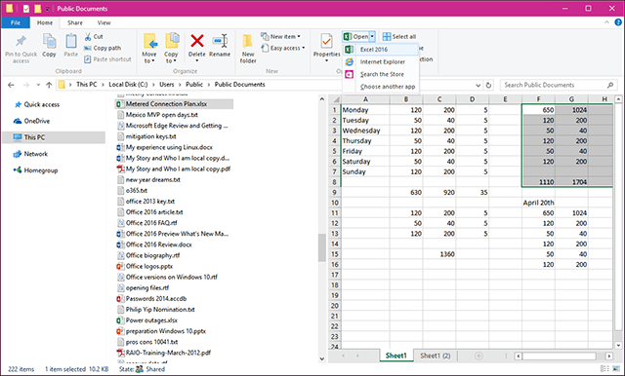Click the Sheet1 tab in preview
This screenshot has height=376, width=625.
(x=396, y=356)
